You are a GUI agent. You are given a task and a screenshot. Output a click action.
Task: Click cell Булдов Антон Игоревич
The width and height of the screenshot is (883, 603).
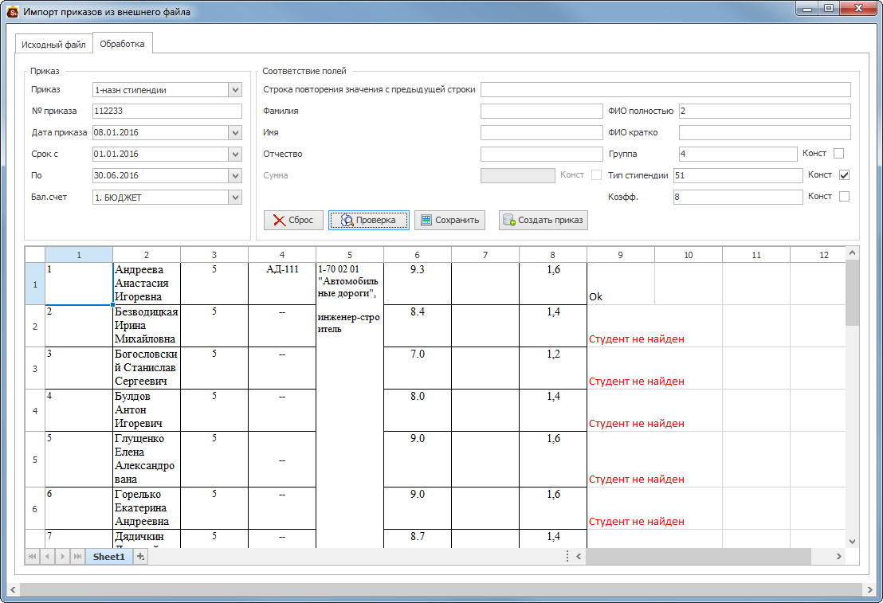pyautogui.click(x=147, y=410)
